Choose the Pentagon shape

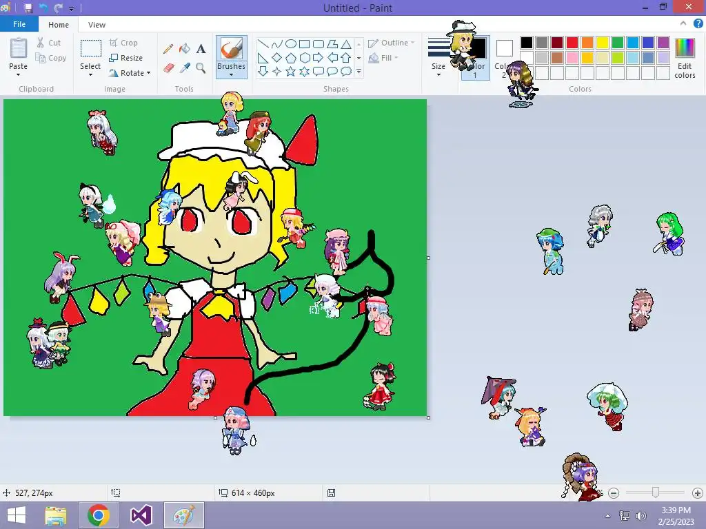point(291,58)
